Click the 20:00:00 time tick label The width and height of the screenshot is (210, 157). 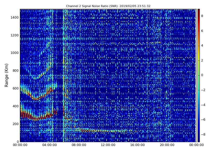pyautogui.click(x=167, y=145)
